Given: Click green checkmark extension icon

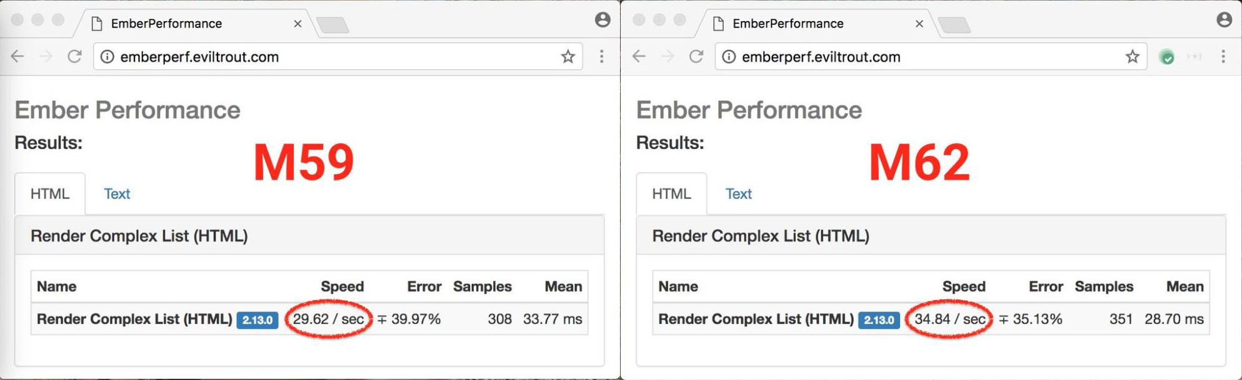Looking at the screenshot, I should pos(1166,57).
